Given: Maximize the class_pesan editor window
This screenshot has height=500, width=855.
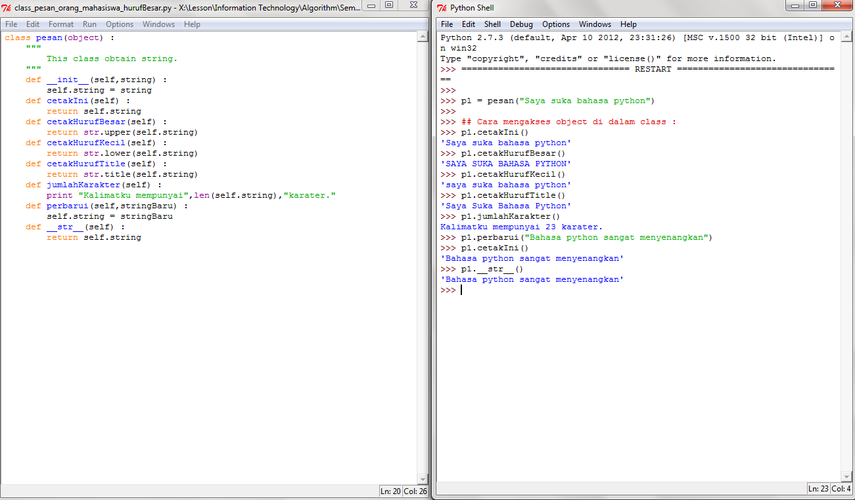Looking at the screenshot, I should click(x=389, y=5).
